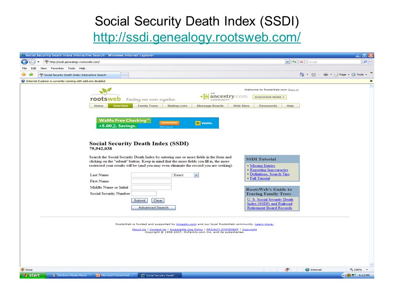This screenshot has width=394, height=295.
Task: Click the First Name input field
Action: click(x=151, y=181)
